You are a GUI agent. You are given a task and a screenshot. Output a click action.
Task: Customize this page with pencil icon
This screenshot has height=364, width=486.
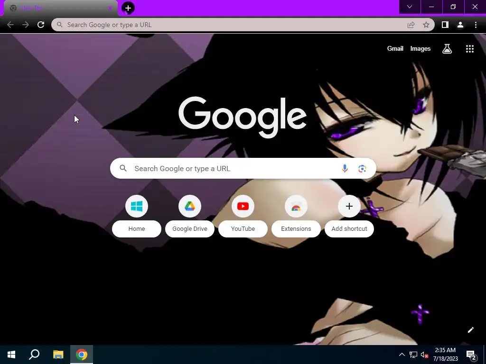click(x=471, y=330)
